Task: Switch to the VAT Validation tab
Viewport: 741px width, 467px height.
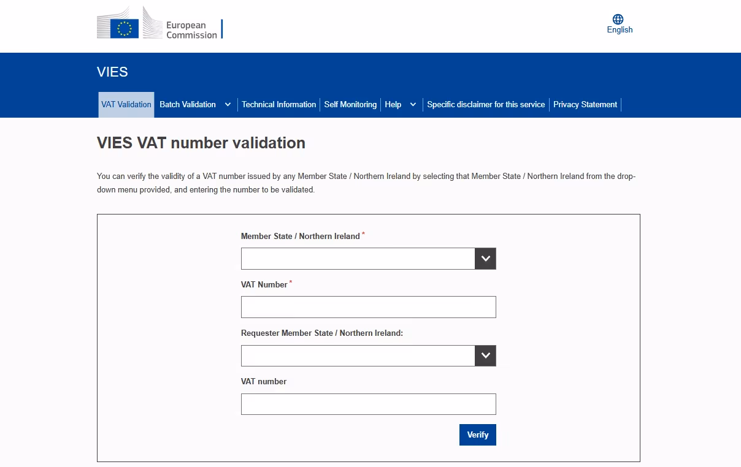Action: coord(126,104)
